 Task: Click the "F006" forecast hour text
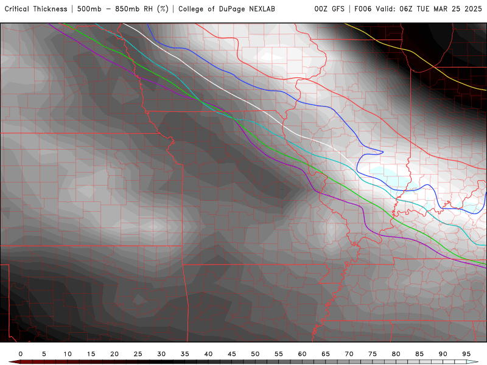coord(363,9)
